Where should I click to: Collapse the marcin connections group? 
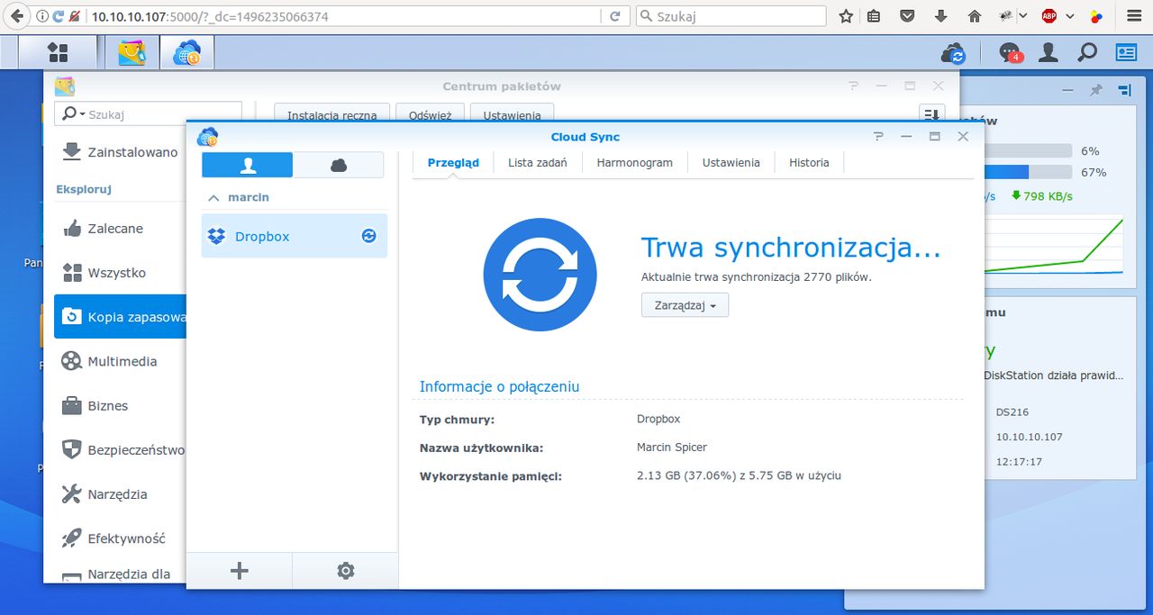click(x=213, y=197)
